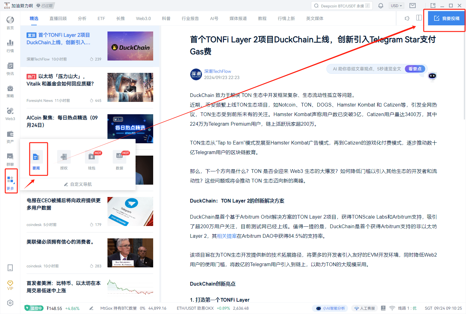Click the 已过期 badge in title bar
The image size is (466, 314).
45,6
